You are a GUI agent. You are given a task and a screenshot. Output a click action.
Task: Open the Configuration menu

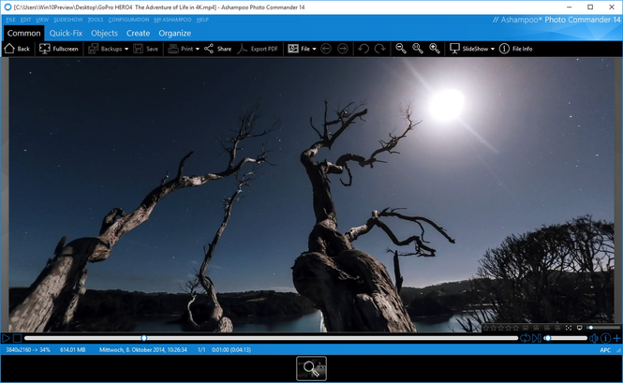click(x=128, y=20)
